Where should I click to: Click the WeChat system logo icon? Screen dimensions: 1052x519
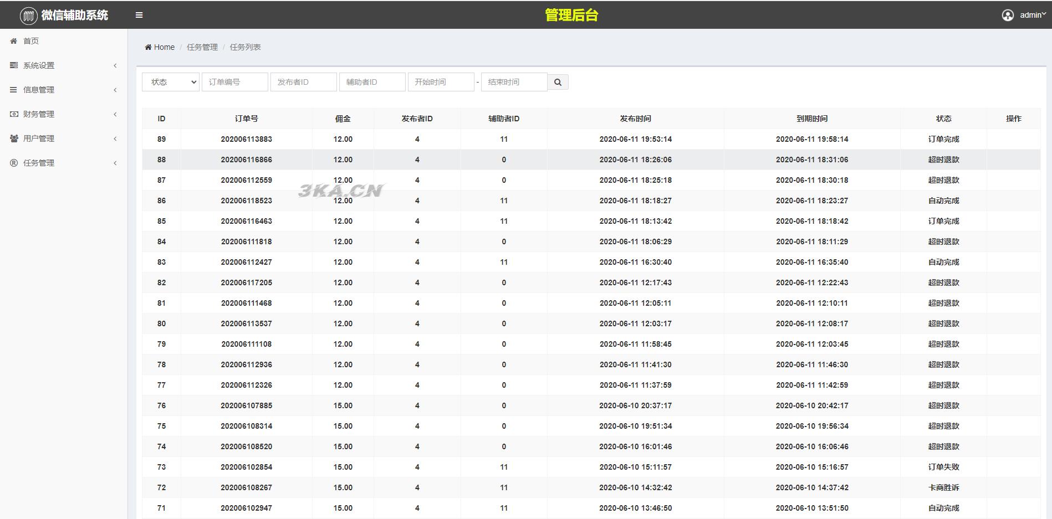click(28, 16)
